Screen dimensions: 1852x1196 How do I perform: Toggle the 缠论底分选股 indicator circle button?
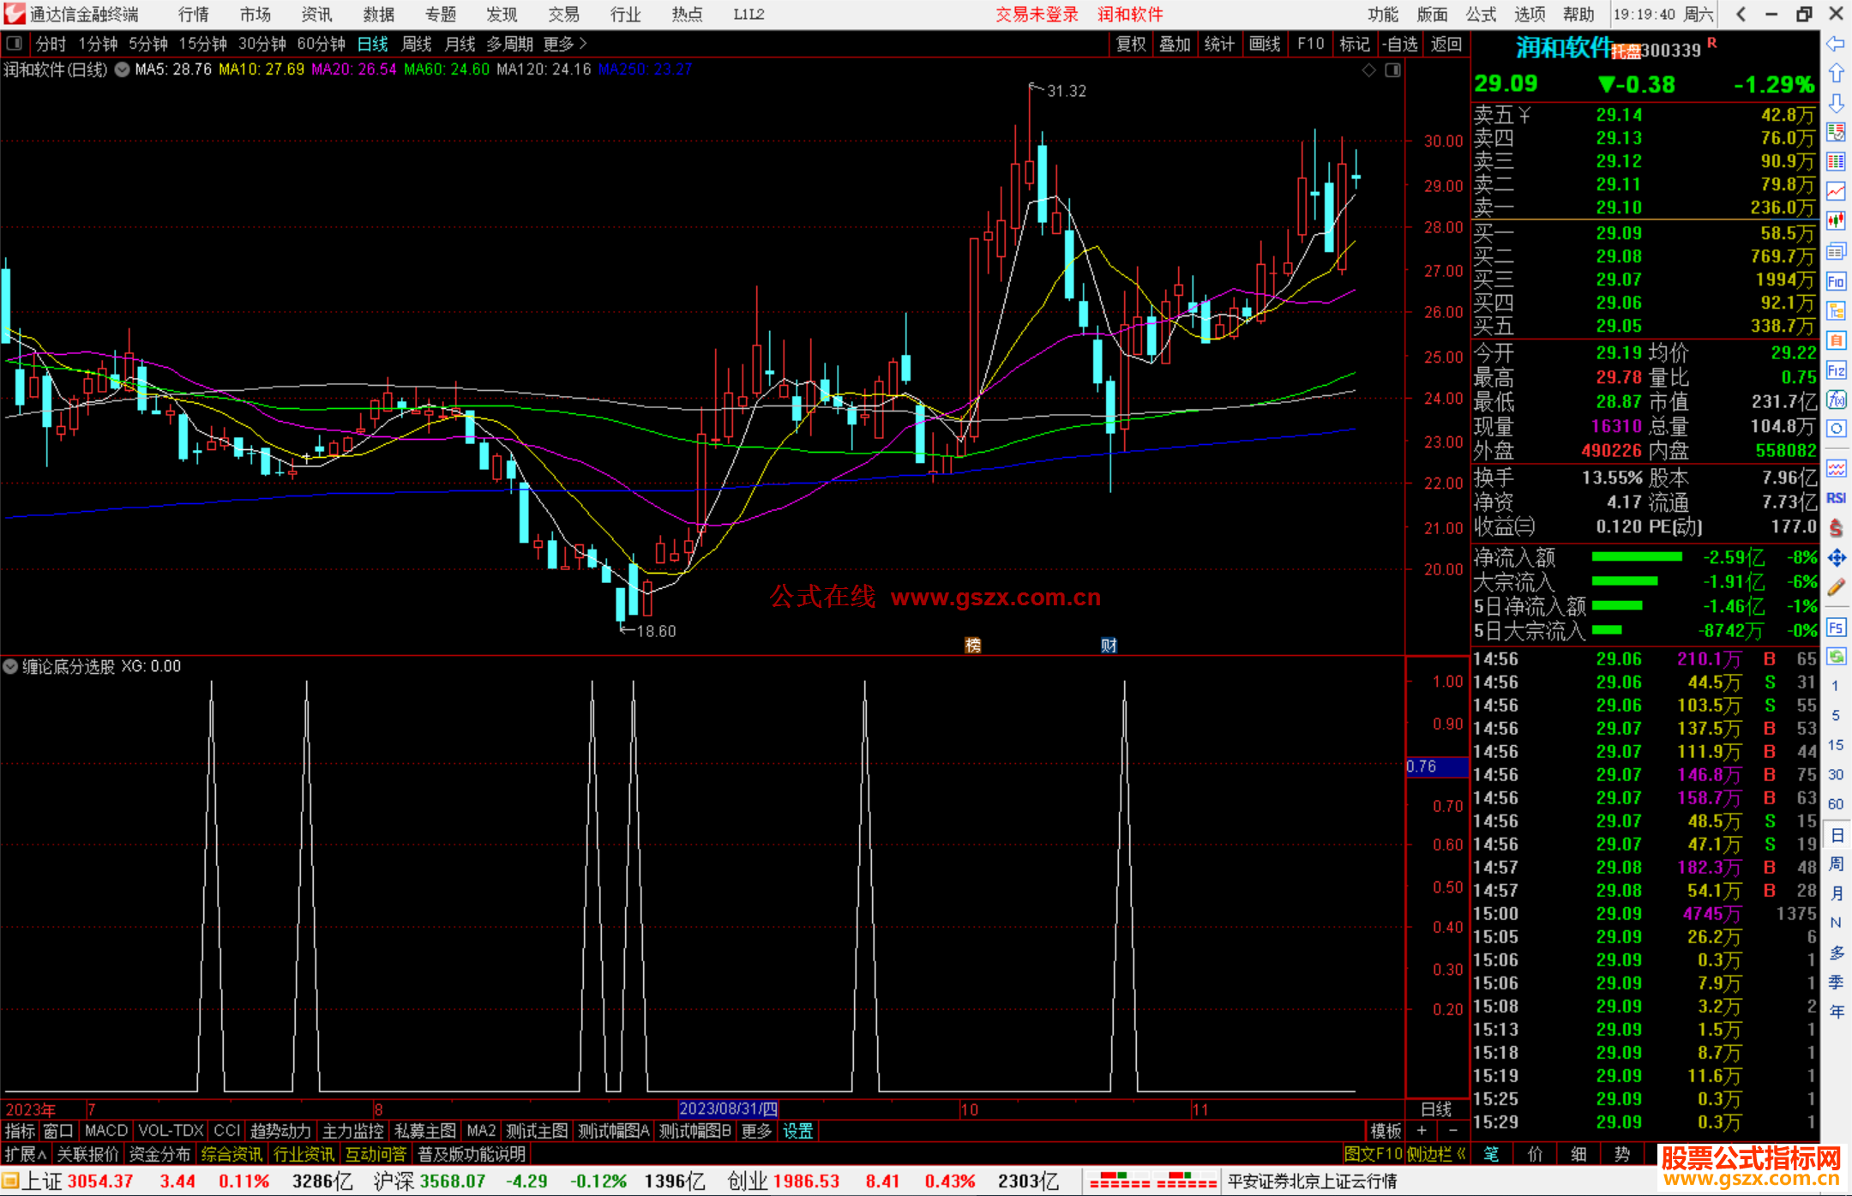pyautogui.click(x=10, y=666)
